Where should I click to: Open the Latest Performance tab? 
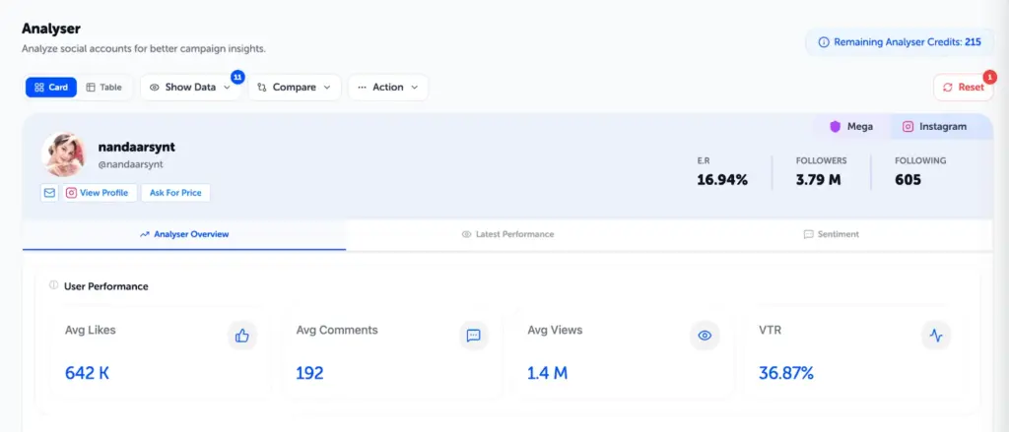tap(507, 234)
